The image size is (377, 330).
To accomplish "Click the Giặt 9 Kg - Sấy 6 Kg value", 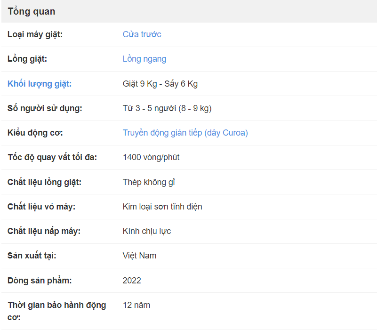I will click(160, 84).
